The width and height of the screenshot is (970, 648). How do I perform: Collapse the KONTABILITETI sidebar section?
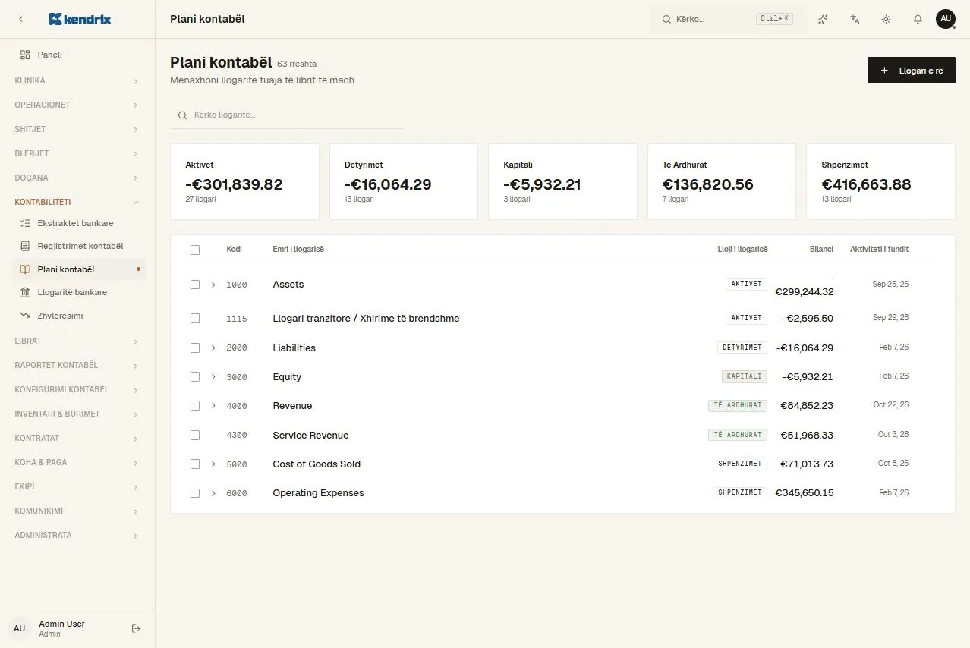pos(77,202)
